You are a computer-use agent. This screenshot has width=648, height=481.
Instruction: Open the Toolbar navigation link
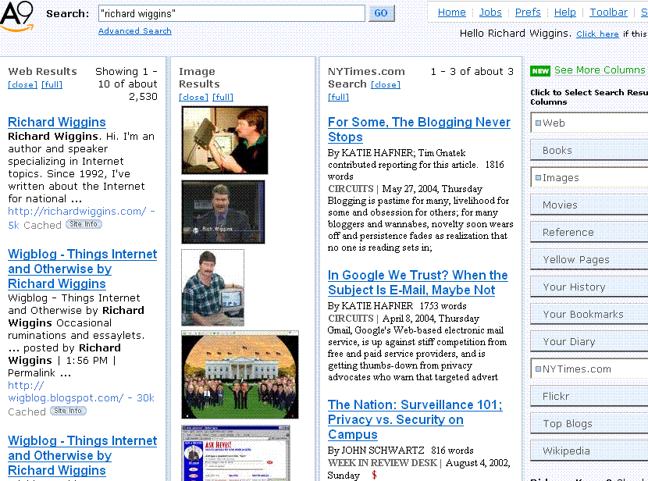[608, 12]
